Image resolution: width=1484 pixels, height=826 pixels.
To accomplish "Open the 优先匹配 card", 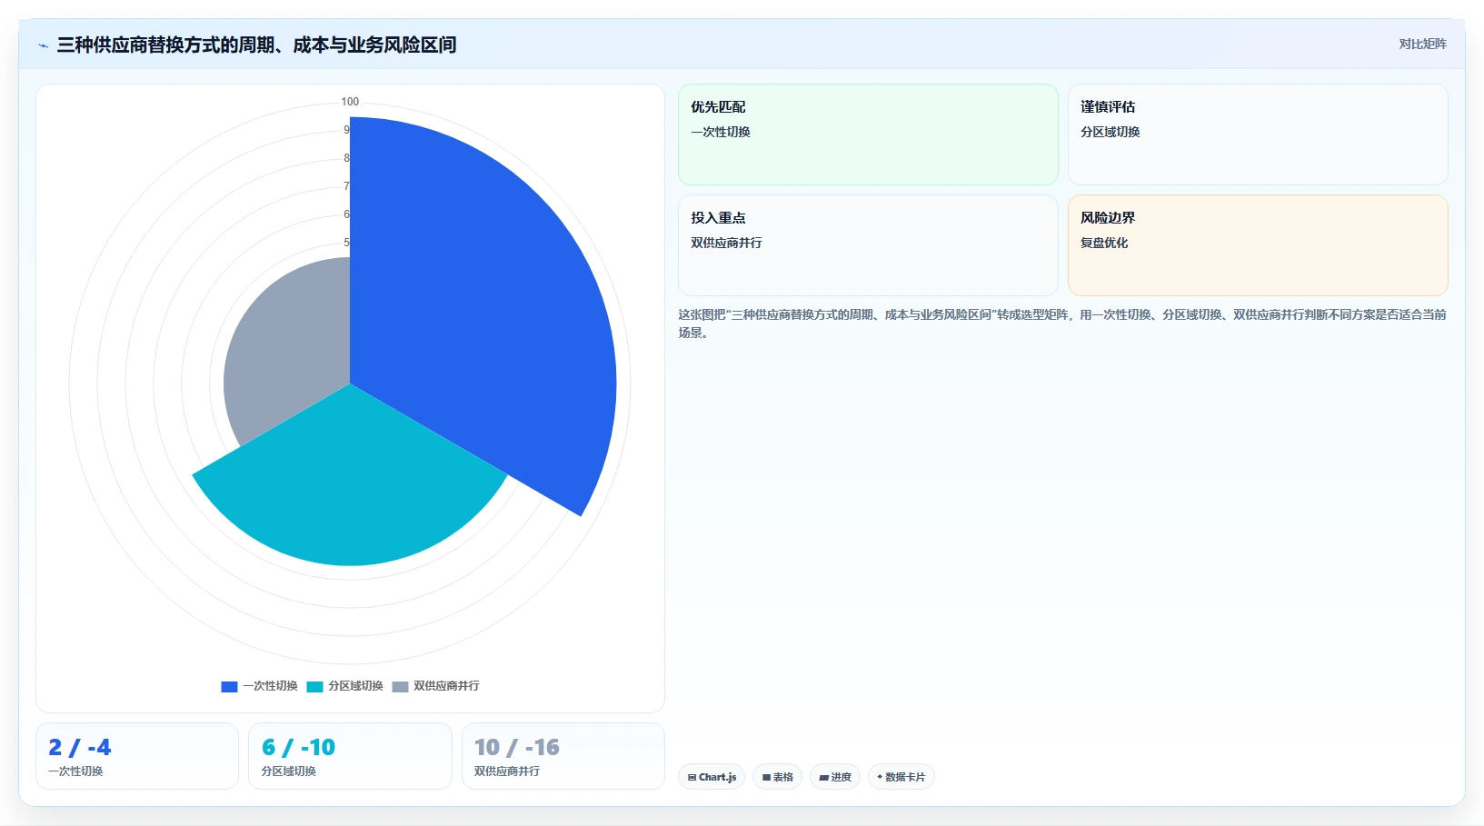I will (x=868, y=134).
